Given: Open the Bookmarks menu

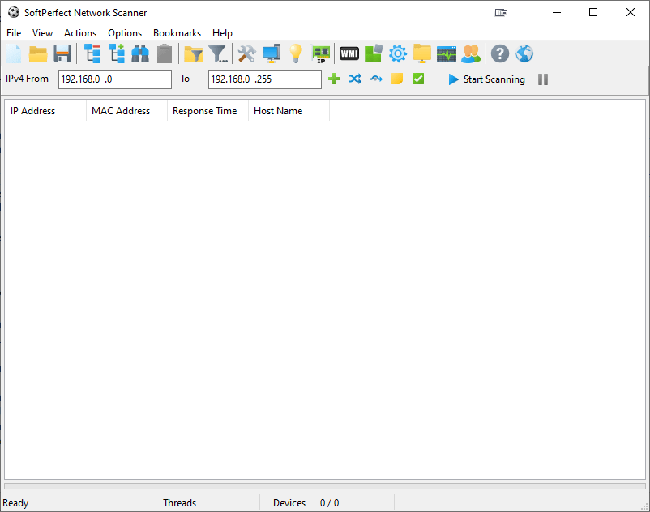Looking at the screenshot, I should click(x=177, y=33).
